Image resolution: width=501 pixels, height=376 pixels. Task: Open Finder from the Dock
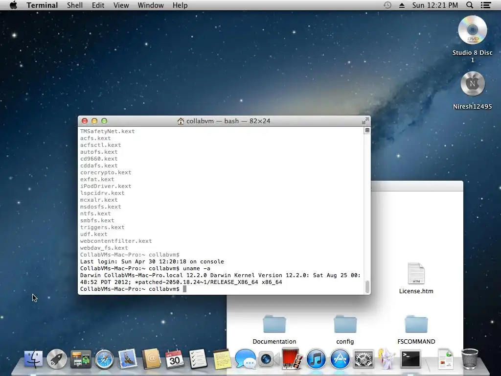pyautogui.click(x=33, y=359)
